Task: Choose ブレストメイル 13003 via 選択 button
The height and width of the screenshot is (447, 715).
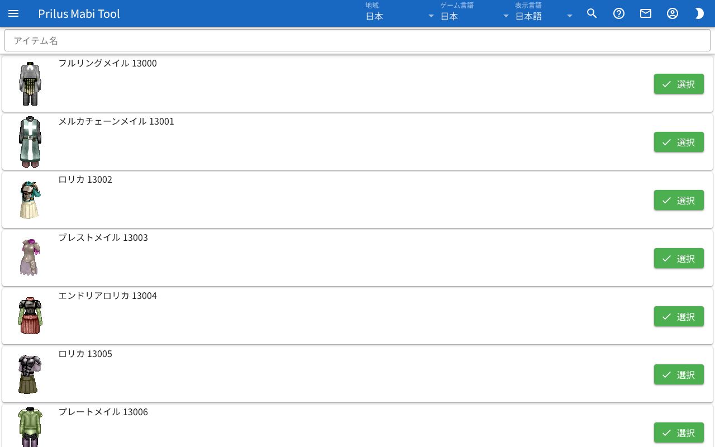Action: point(679,258)
